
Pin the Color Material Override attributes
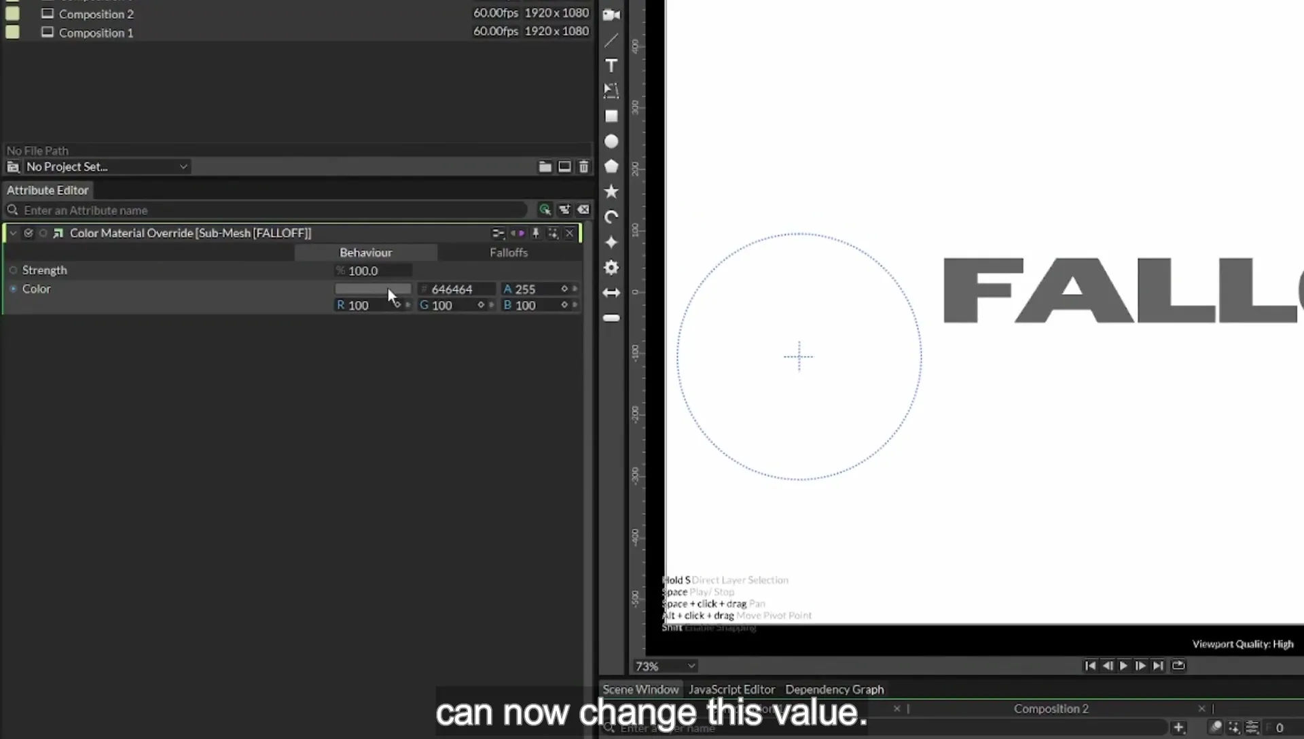pyautogui.click(x=536, y=233)
